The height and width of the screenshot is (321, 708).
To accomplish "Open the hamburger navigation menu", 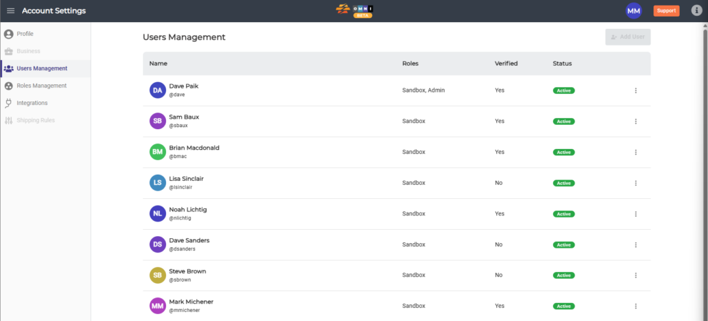I will coord(10,11).
